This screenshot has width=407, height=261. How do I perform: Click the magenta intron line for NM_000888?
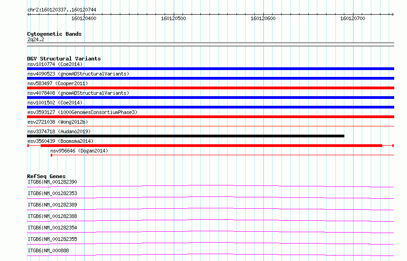pyautogui.click(x=210, y=254)
